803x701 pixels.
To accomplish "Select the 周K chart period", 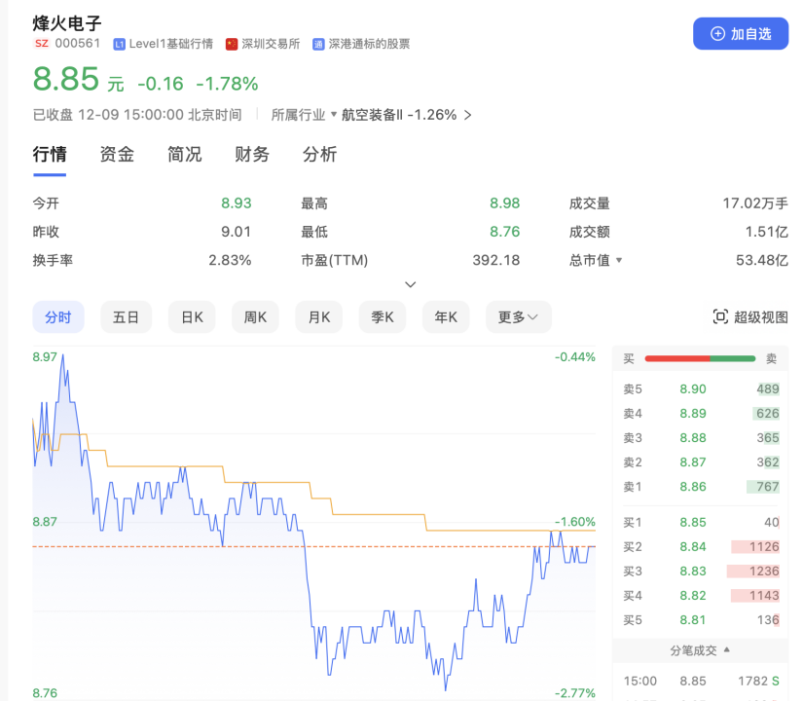I will point(256,317).
